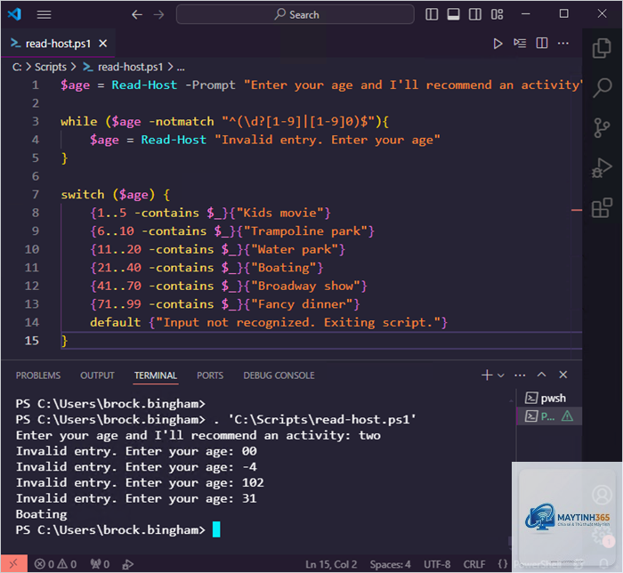This screenshot has height=573, width=623.
Task: Click Ln 15, Col 2 status entry
Action: (331, 564)
